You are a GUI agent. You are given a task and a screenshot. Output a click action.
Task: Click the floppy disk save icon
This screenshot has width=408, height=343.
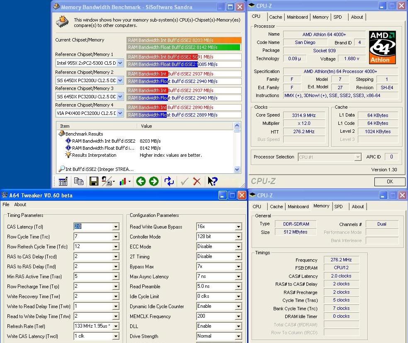coord(94,181)
